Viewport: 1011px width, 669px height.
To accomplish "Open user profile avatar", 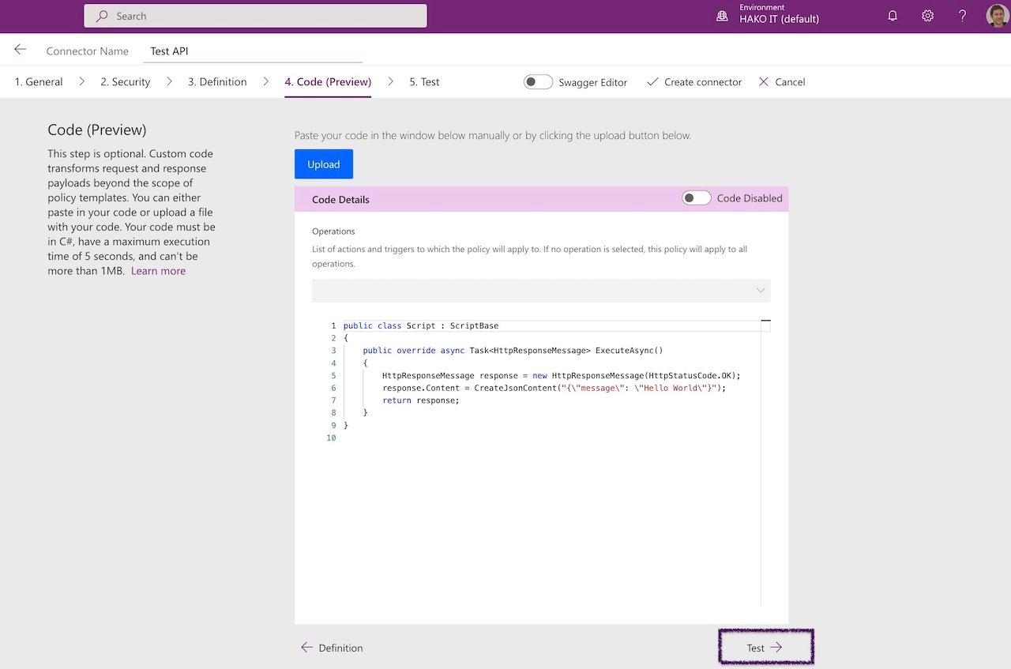I will 997,16.
